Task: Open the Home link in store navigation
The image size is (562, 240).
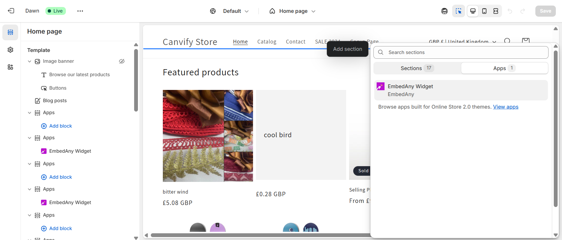Action: point(240,42)
